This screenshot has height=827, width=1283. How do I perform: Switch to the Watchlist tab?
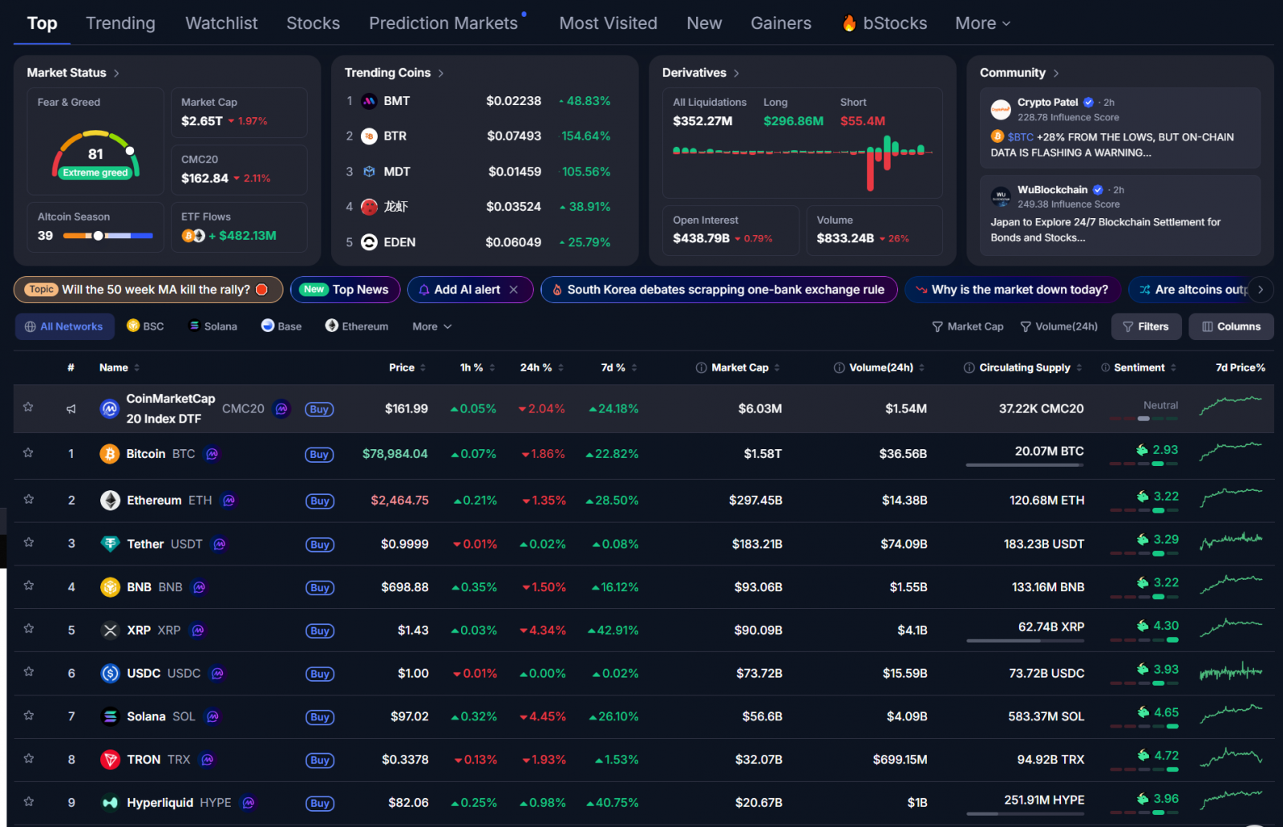point(221,23)
